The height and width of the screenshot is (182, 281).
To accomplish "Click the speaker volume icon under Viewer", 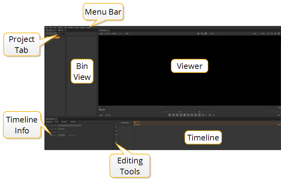I will [x=279, y=115].
